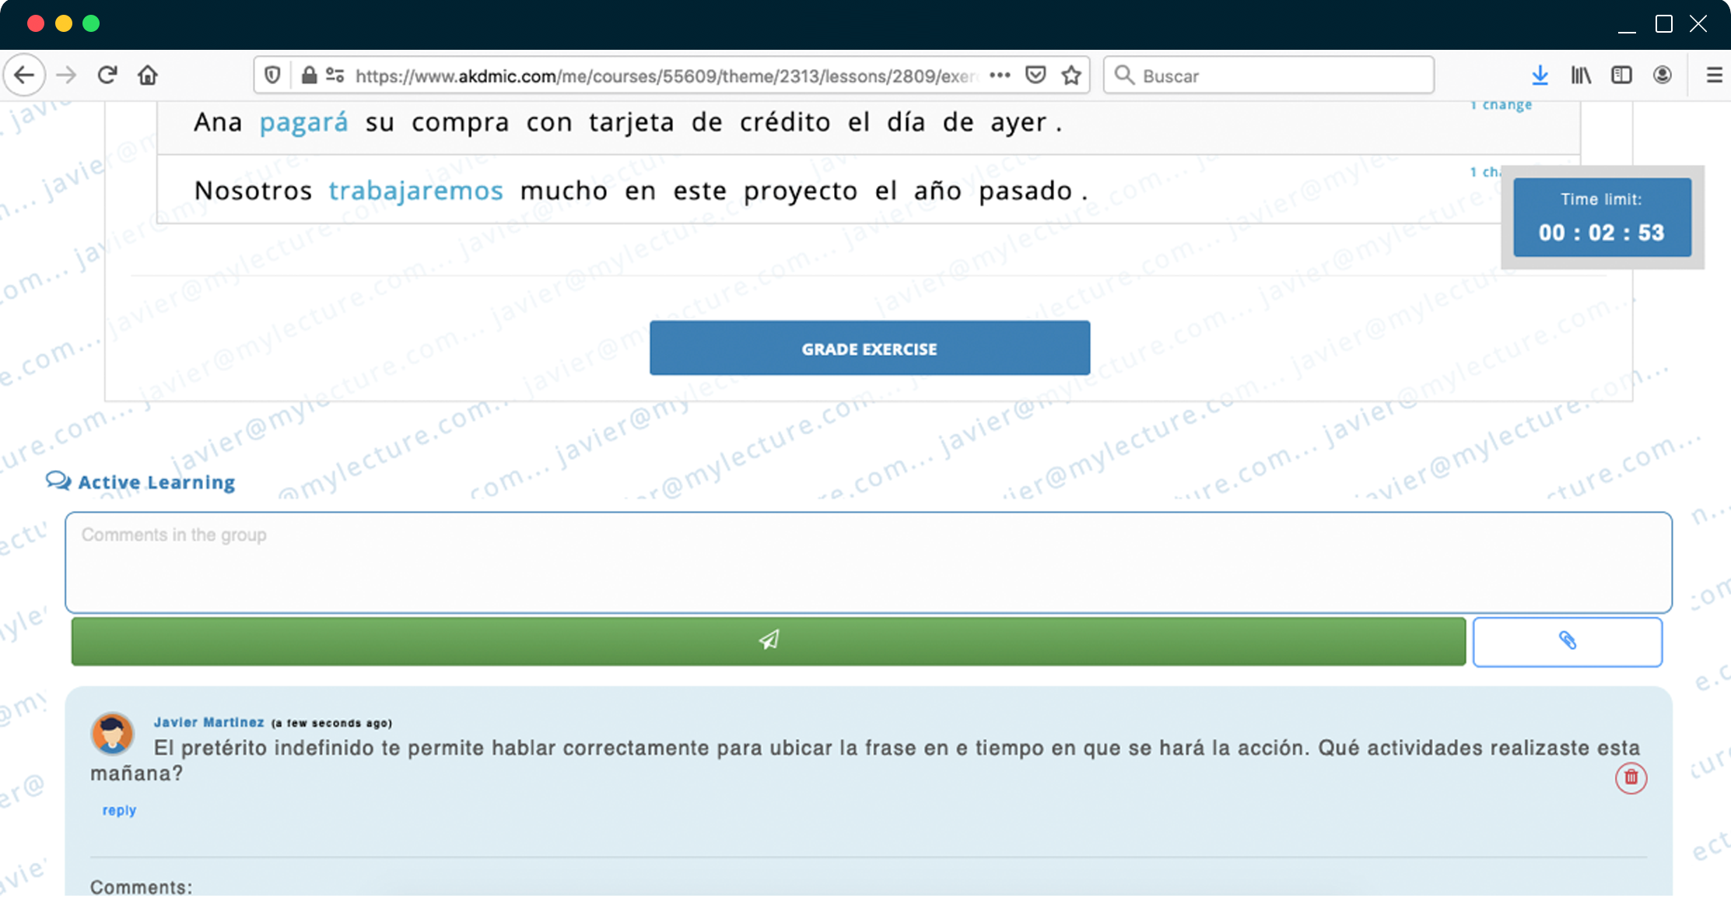
Task: Click the Javier Martinez username
Action: coord(208,722)
